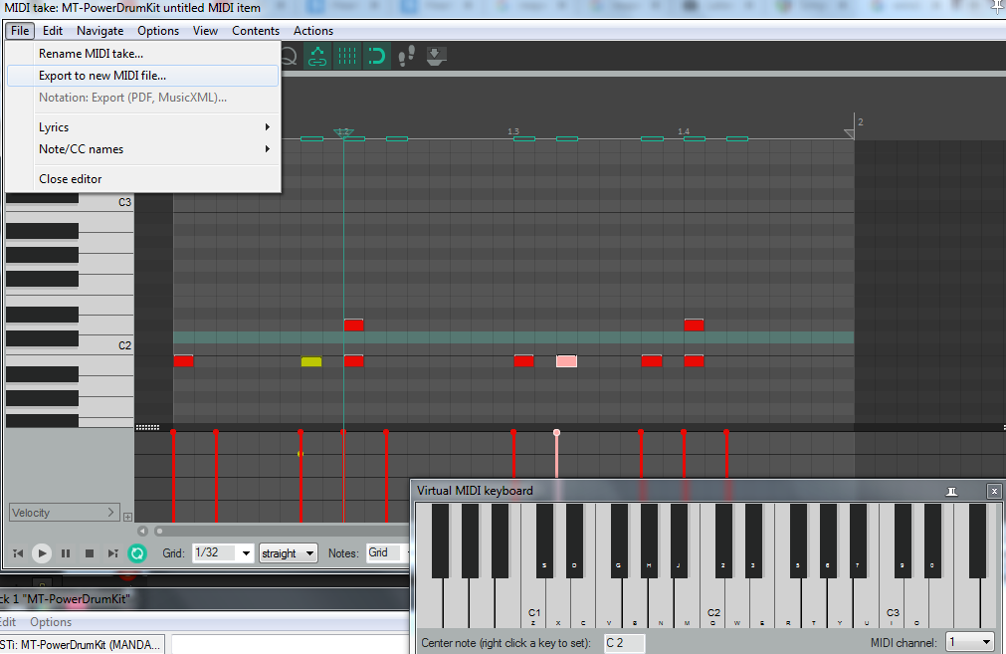Choose Export to new MIDI file
The image size is (1006, 654).
[x=102, y=76]
